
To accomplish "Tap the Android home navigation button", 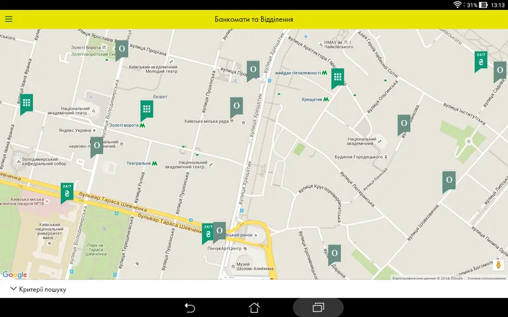I will click(x=254, y=307).
